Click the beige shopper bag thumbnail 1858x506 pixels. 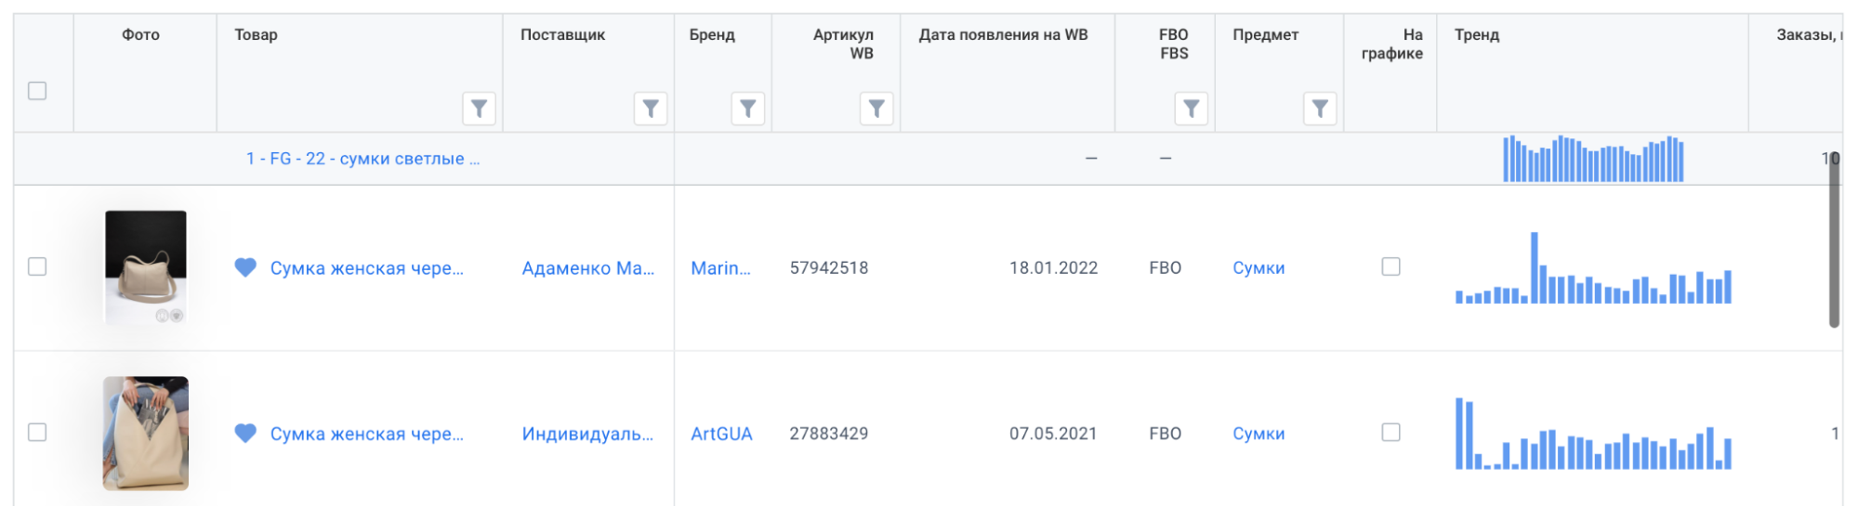[x=146, y=434]
